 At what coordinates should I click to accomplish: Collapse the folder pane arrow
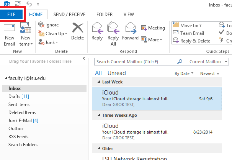point(84,59)
